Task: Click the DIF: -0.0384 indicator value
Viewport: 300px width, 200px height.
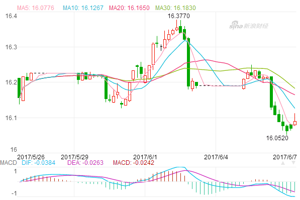Action: (x=39, y=163)
